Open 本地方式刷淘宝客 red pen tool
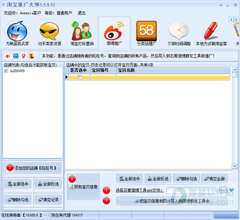 pyautogui.click(x=211, y=34)
